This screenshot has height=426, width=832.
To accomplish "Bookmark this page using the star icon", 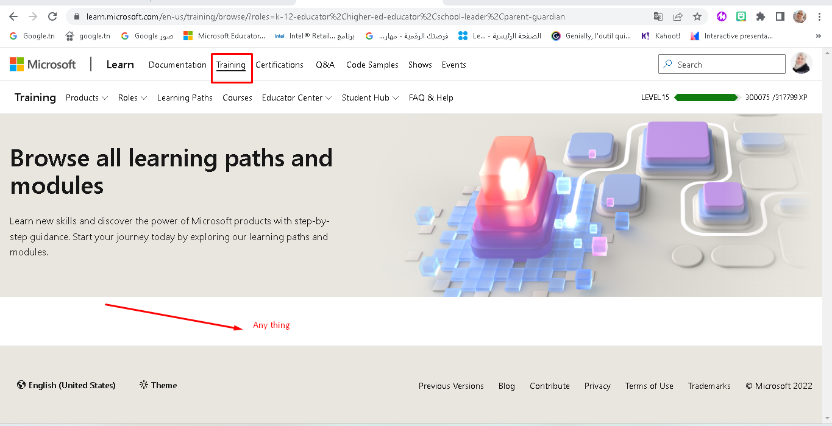I will click(x=697, y=16).
